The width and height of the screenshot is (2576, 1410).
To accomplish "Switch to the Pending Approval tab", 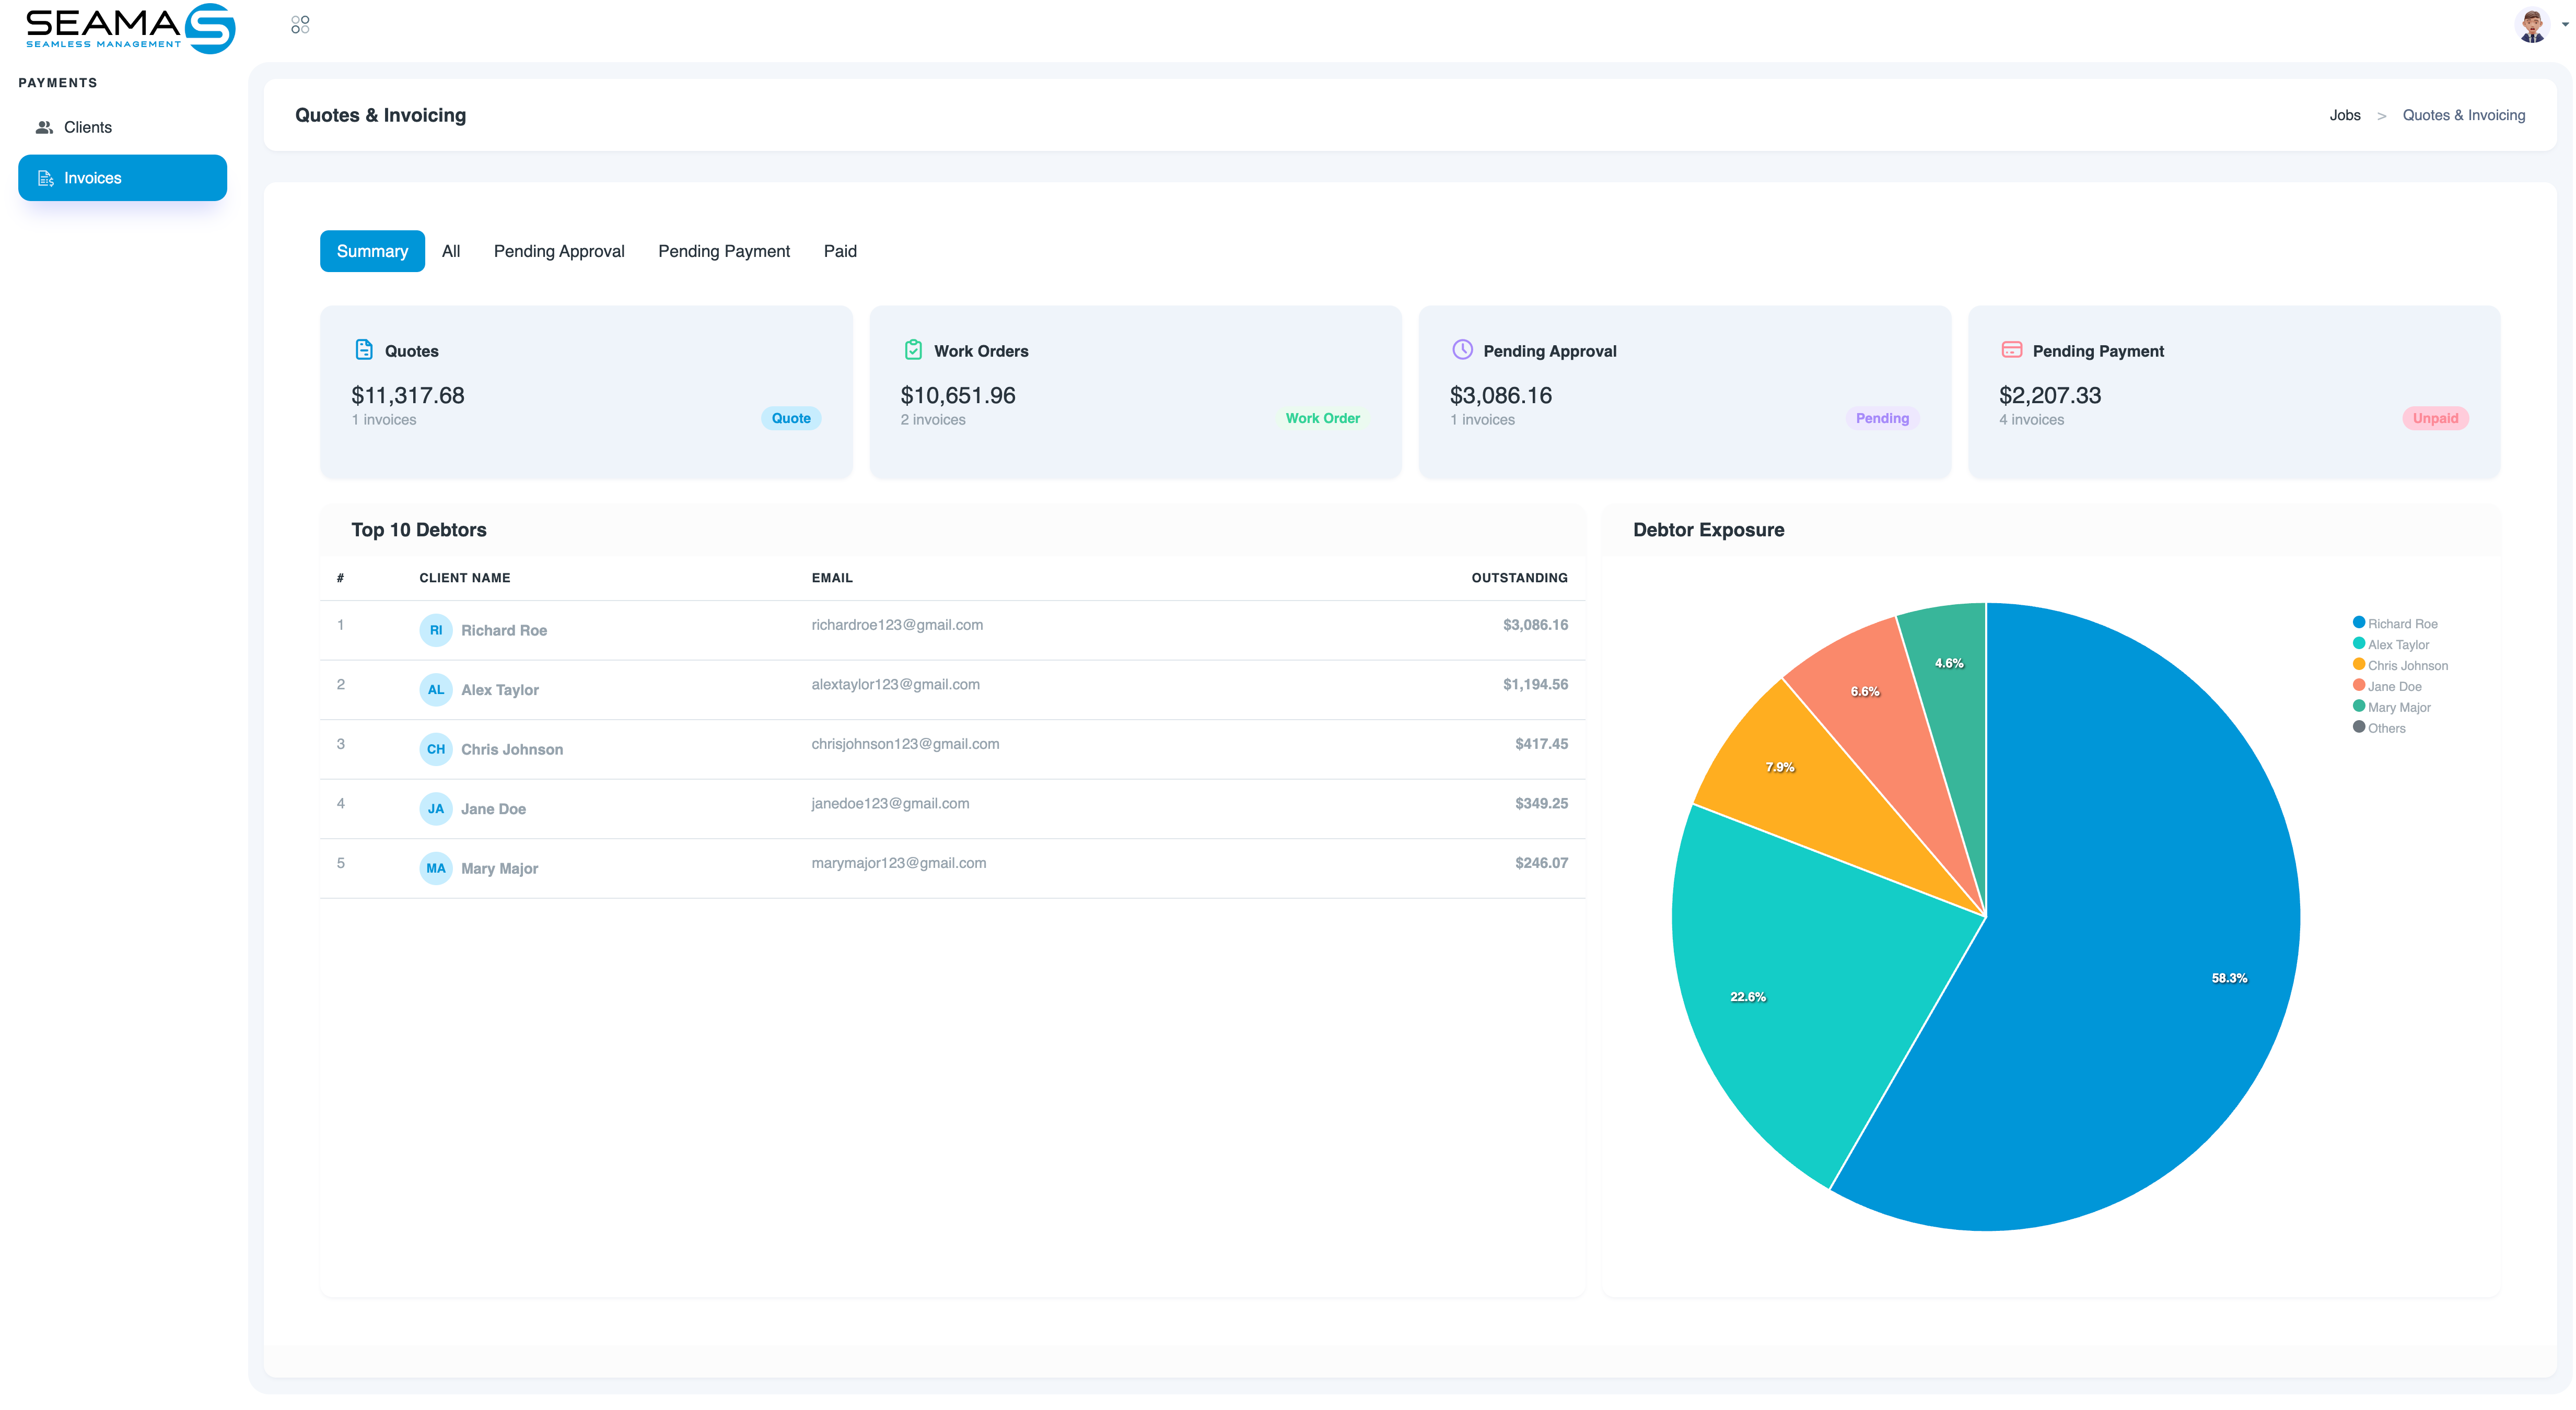I will (x=558, y=251).
